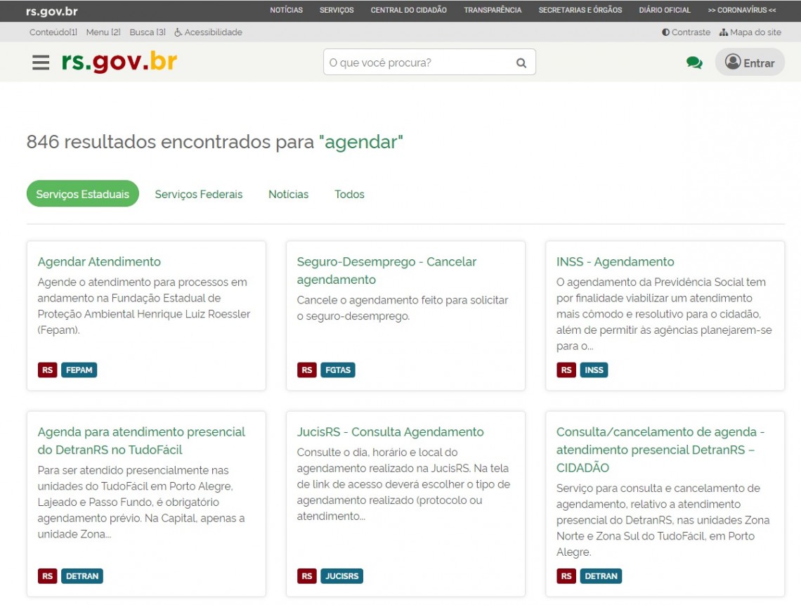Click the FEPAM tag badge
801x605 pixels.
(x=79, y=370)
